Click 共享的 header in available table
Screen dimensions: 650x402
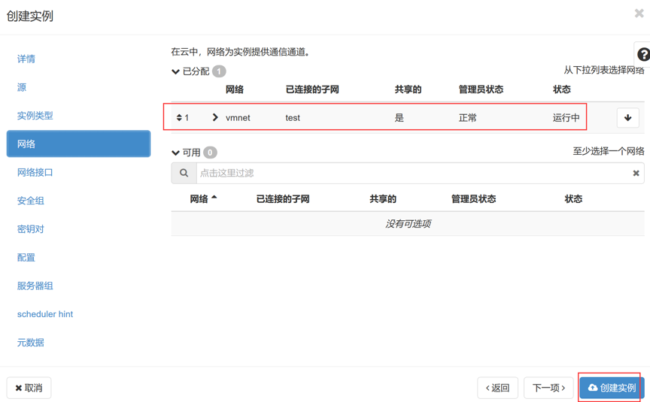pos(383,199)
